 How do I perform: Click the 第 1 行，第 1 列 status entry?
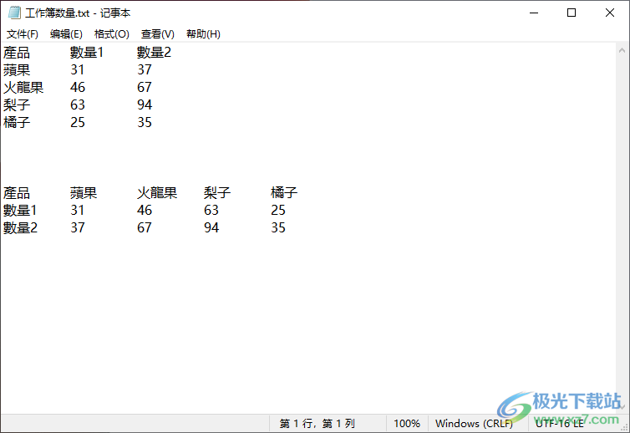[x=317, y=423]
